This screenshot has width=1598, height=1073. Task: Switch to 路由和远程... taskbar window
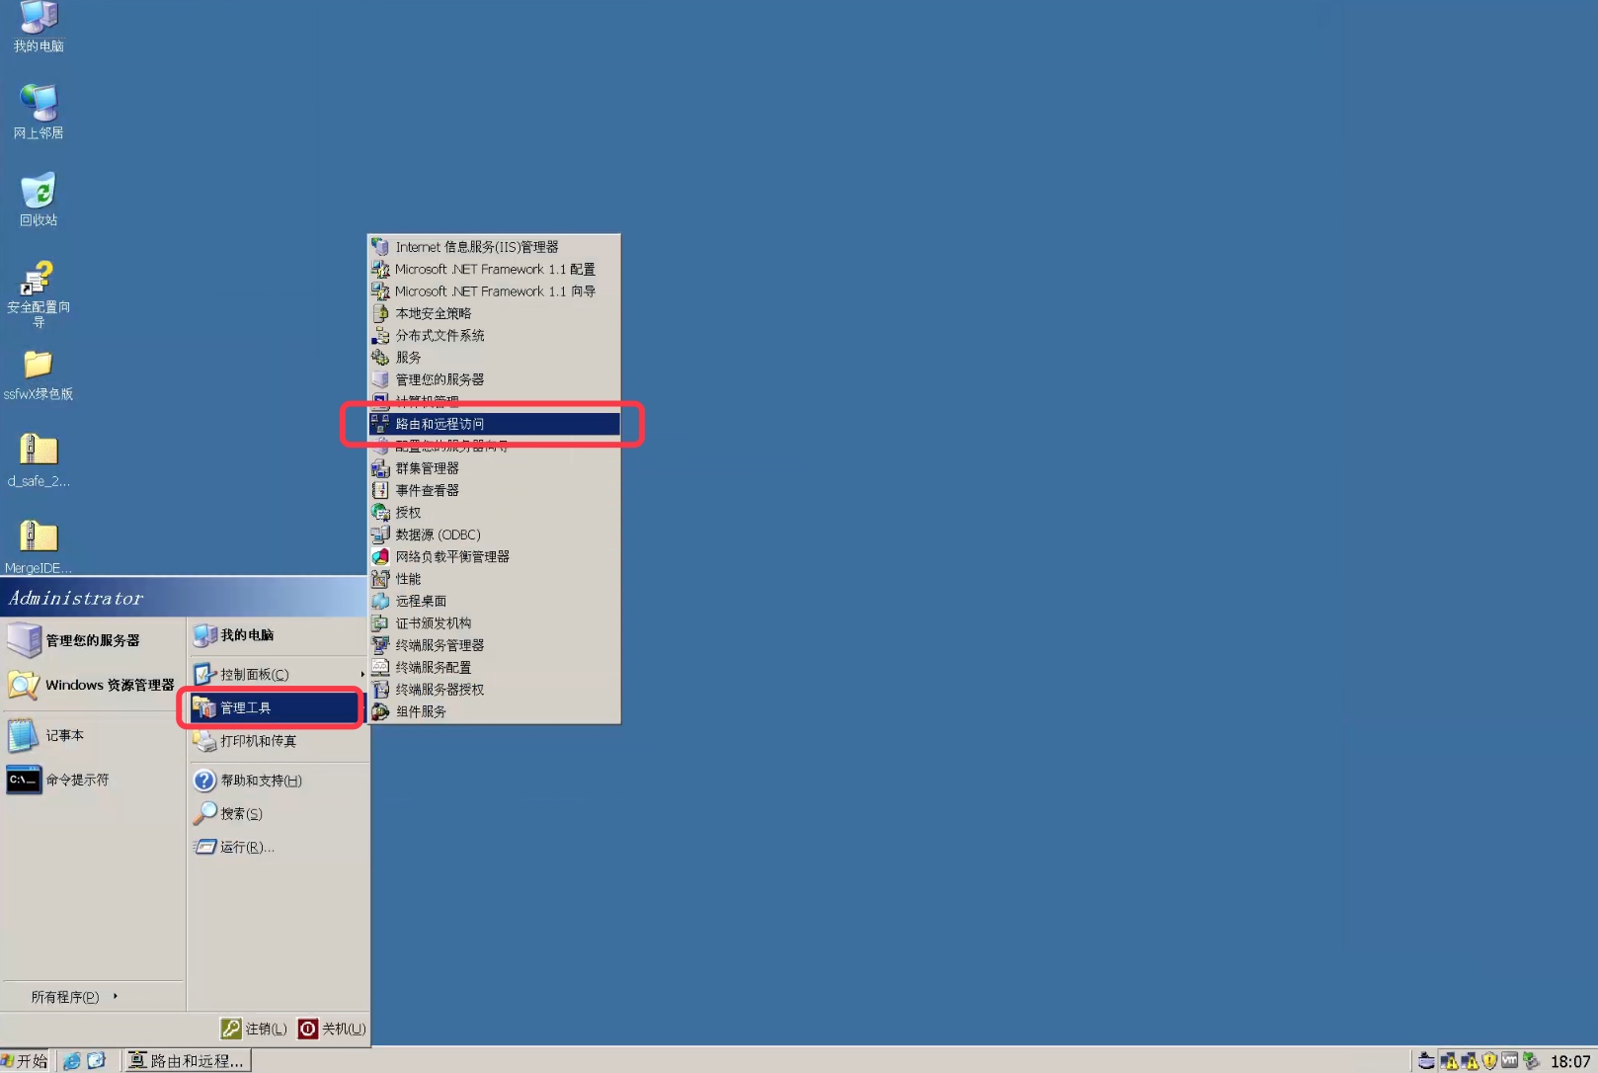tap(188, 1060)
